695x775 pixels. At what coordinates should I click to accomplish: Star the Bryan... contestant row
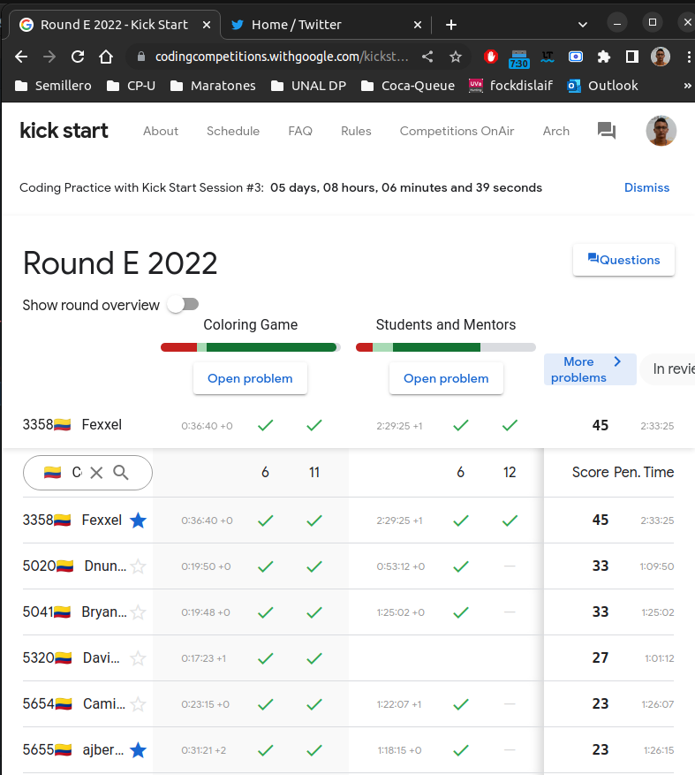click(x=139, y=612)
